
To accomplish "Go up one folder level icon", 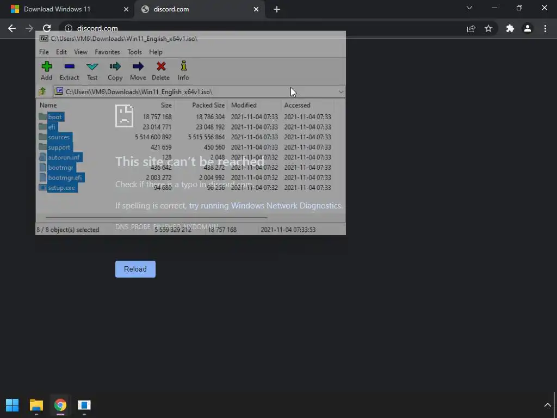I will tap(42, 91).
